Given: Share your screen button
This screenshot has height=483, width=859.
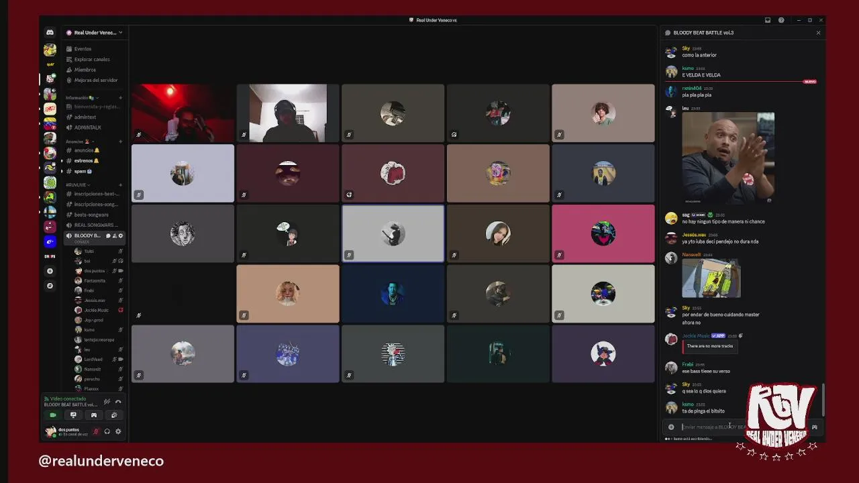Looking at the screenshot, I should (x=73, y=415).
